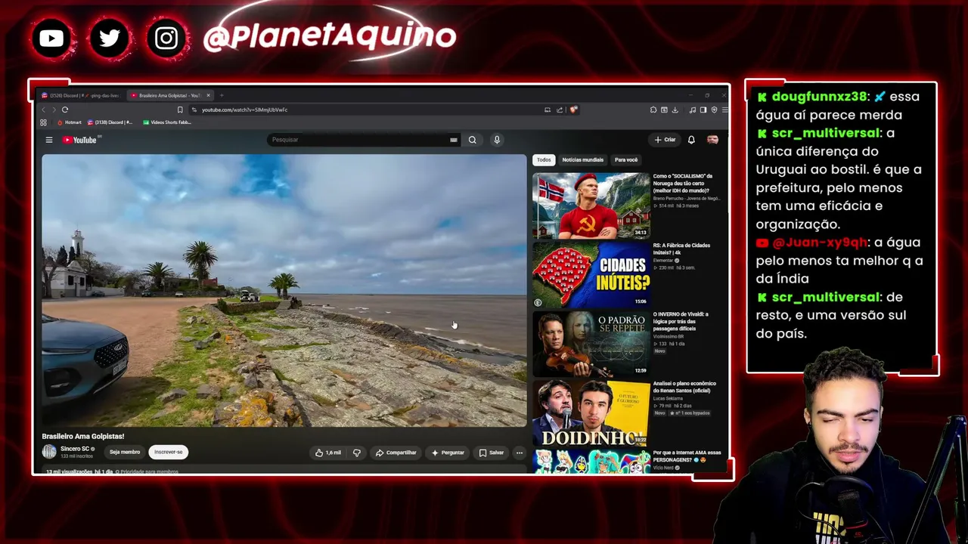Viewport: 968px width, 544px height.
Task: Open the browser extensions puzzle icon
Action: [x=653, y=110]
